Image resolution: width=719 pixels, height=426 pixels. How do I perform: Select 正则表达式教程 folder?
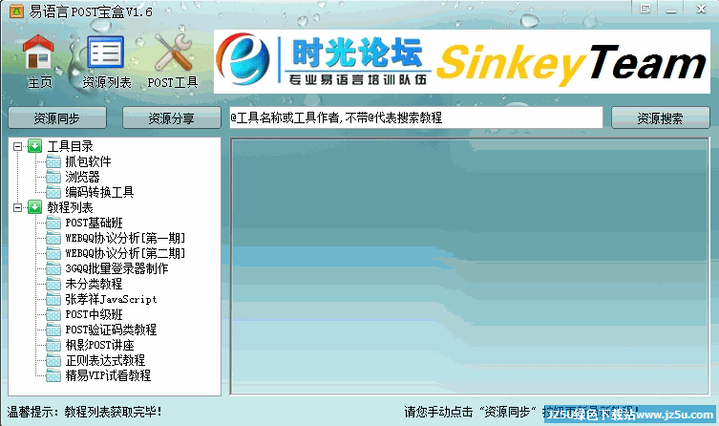[x=105, y=360]
